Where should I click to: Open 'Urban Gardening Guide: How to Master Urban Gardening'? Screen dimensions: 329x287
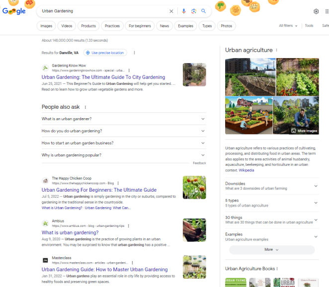pos(104,270)
